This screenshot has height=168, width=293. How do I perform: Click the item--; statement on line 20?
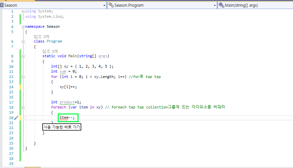[67, 117]
